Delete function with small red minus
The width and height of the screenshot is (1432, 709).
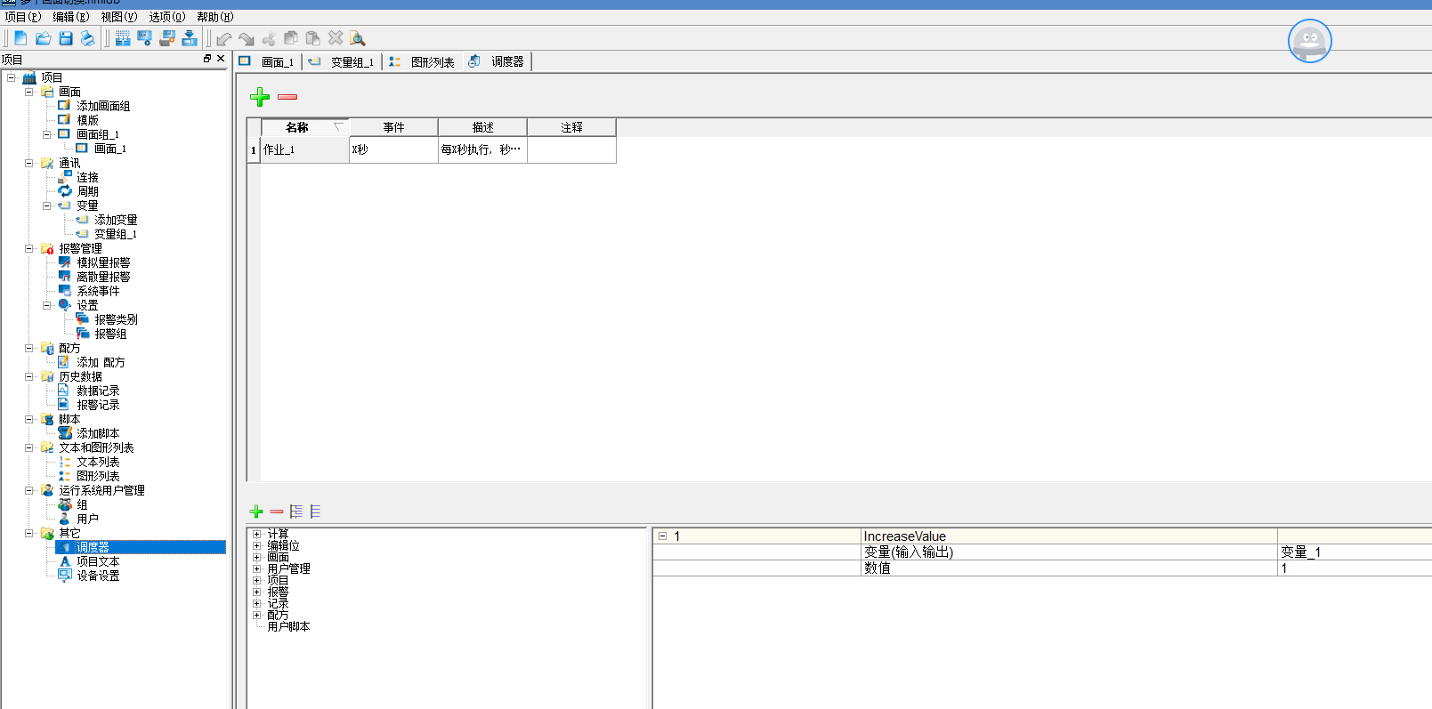[277, 512]
